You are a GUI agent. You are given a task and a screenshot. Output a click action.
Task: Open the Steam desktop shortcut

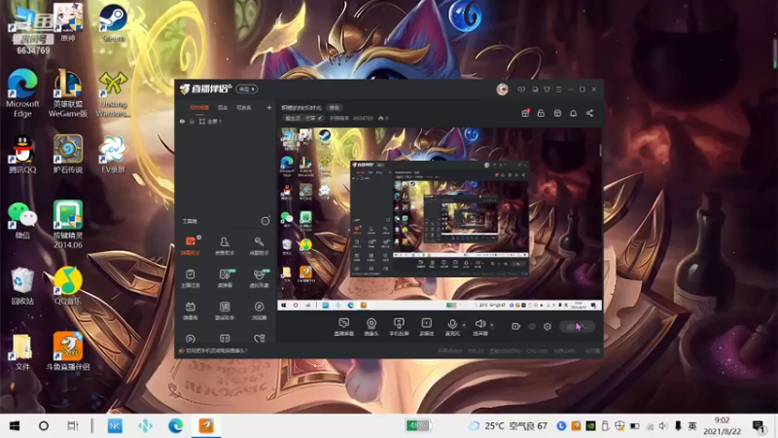point(113,22)
